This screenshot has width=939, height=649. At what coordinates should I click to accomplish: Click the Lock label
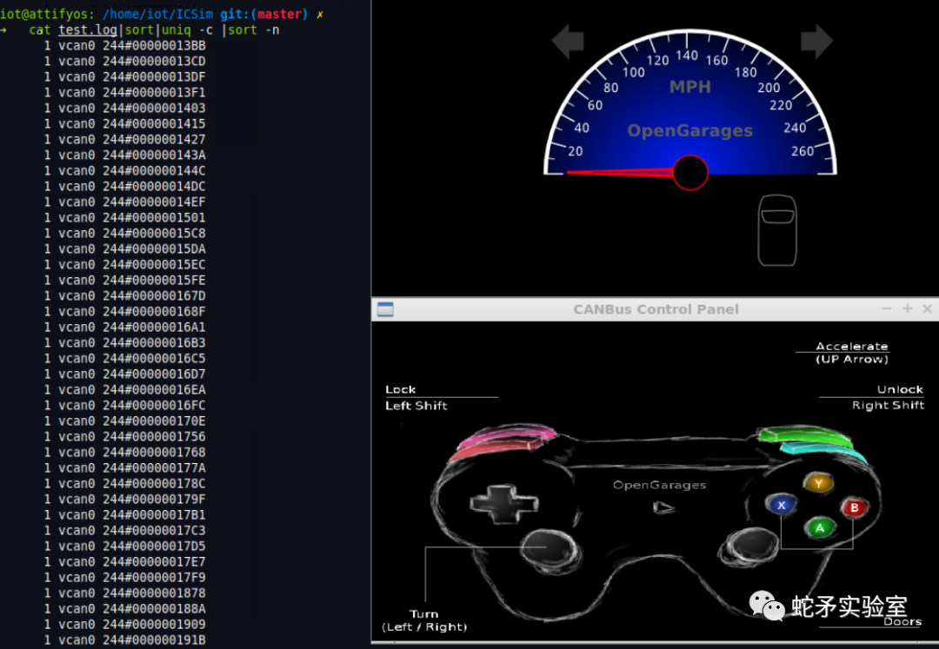pyautogui.click(x=401, y=389)
